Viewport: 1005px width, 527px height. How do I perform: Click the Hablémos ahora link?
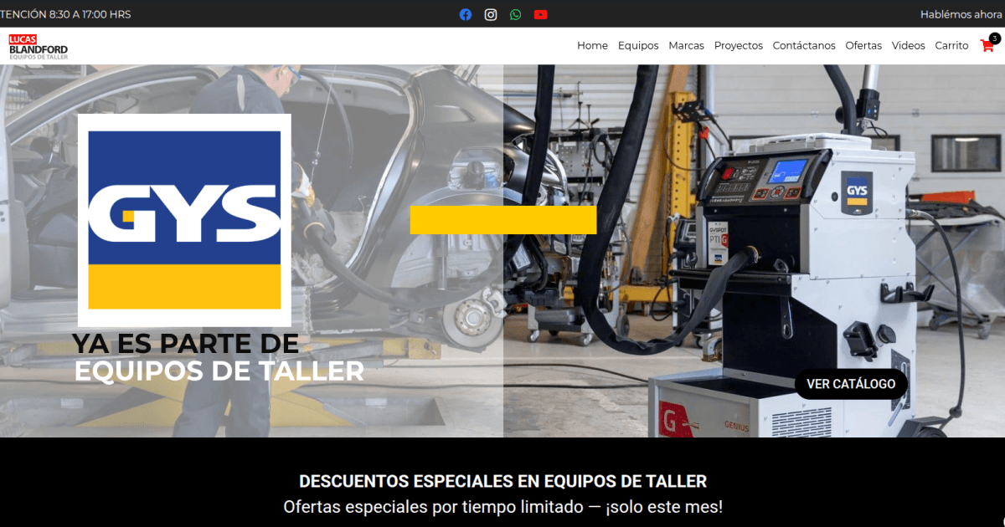tap(961, 14)
